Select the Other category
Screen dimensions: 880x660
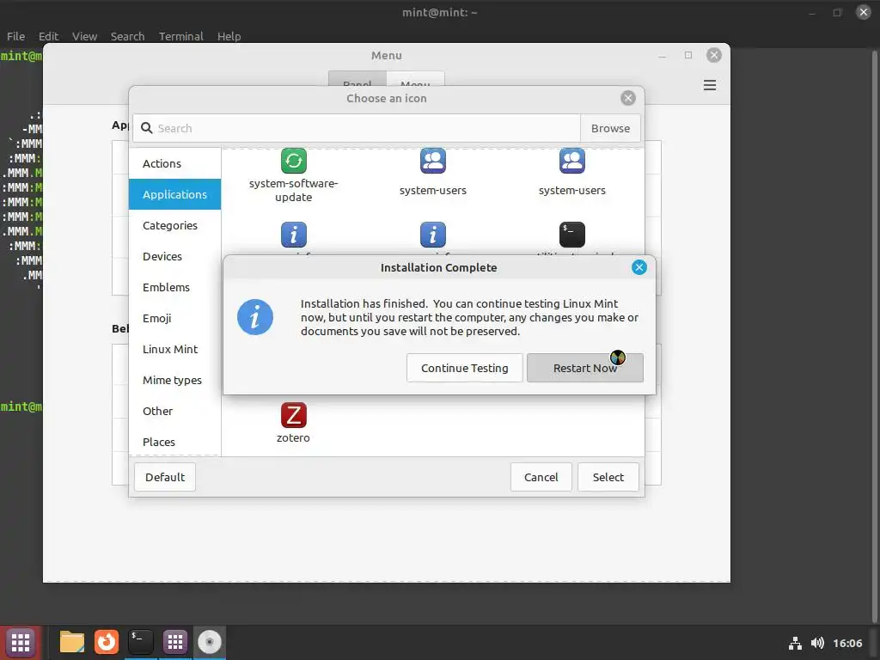point(174,411)
